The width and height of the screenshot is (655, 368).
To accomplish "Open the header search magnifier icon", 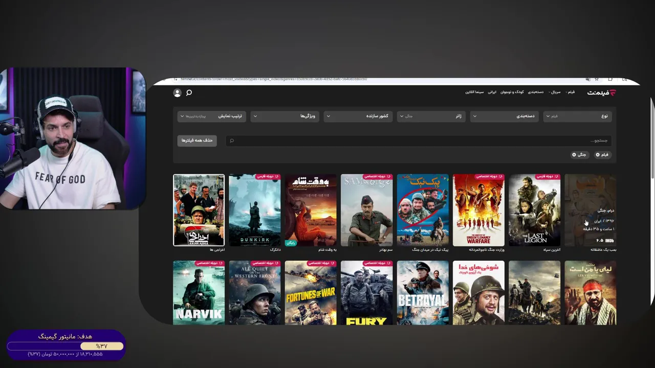I will (x=189, y=93).
